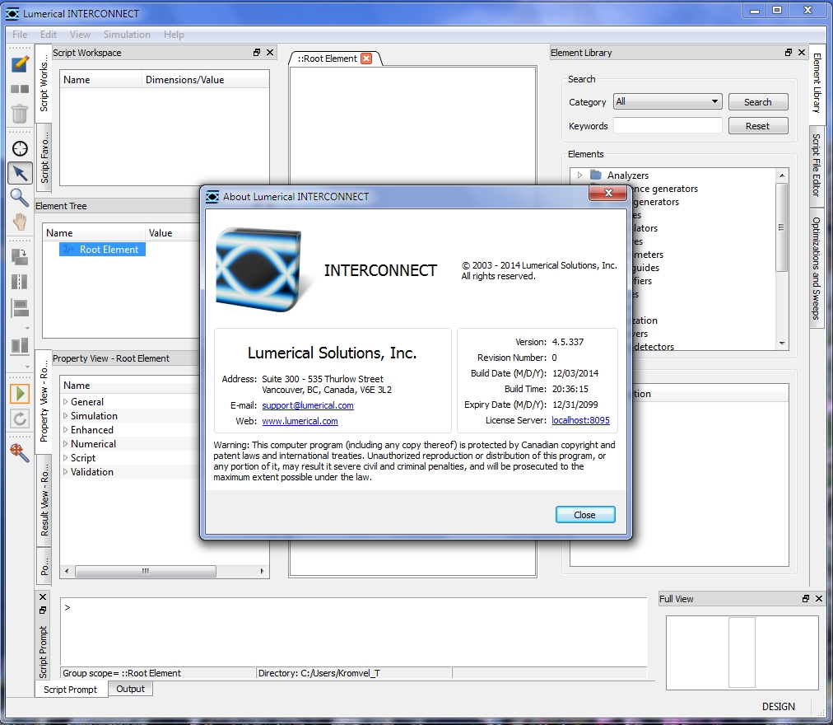Click the align left elements icon
Viewport: 833px width, 725px height.
click(20, 308)
